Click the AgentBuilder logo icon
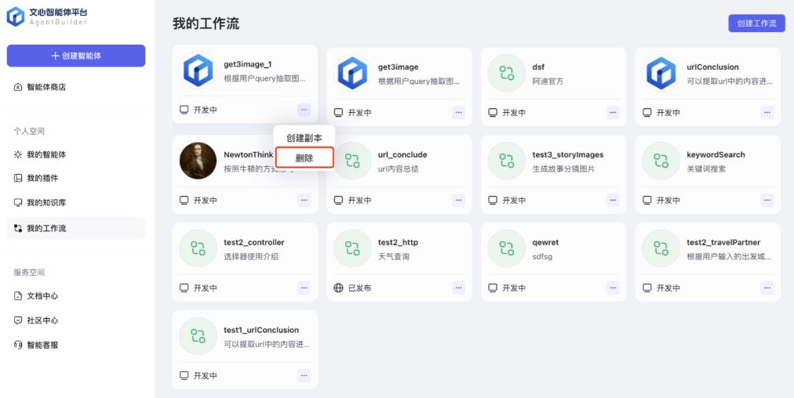This screenshot has width=794, height=398. click(x=15, y=16)
